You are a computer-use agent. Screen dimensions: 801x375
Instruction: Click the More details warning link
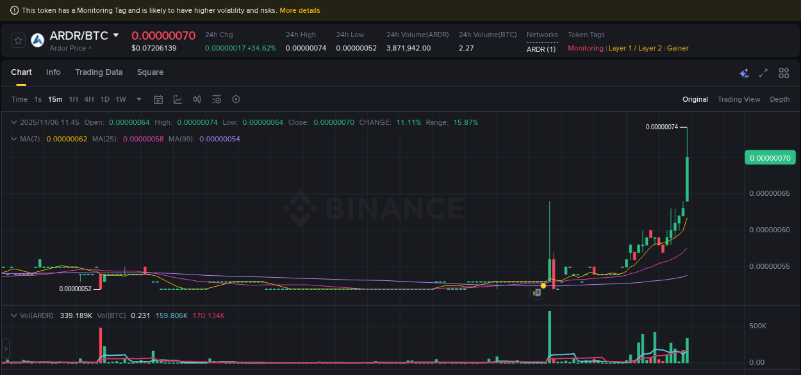tap(300, 10)
